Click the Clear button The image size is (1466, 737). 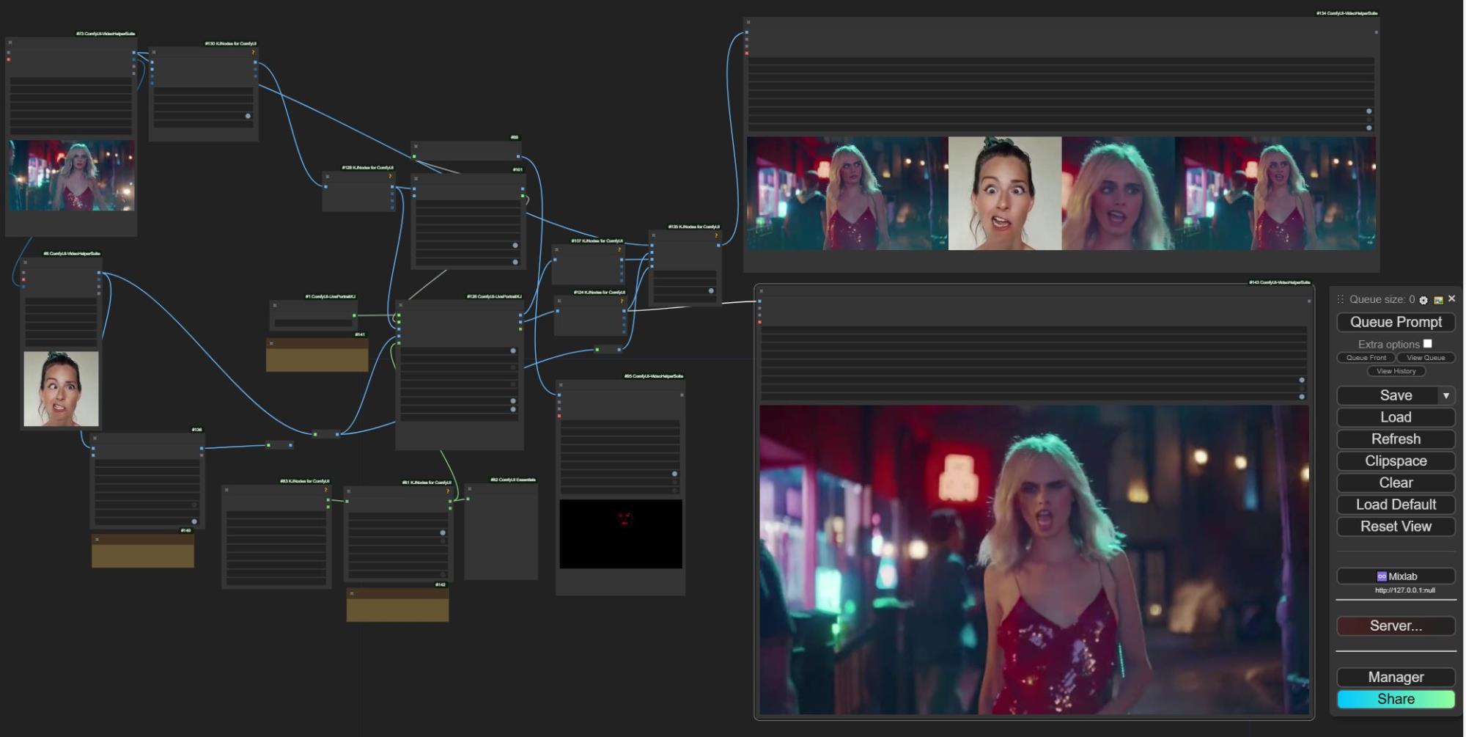(1396, 483)
